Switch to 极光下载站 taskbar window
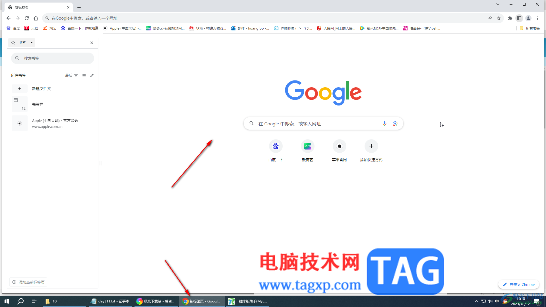Image resolution: width=546 pixels, height=307 pixels. pyautogui.click(x=156, y=301)
